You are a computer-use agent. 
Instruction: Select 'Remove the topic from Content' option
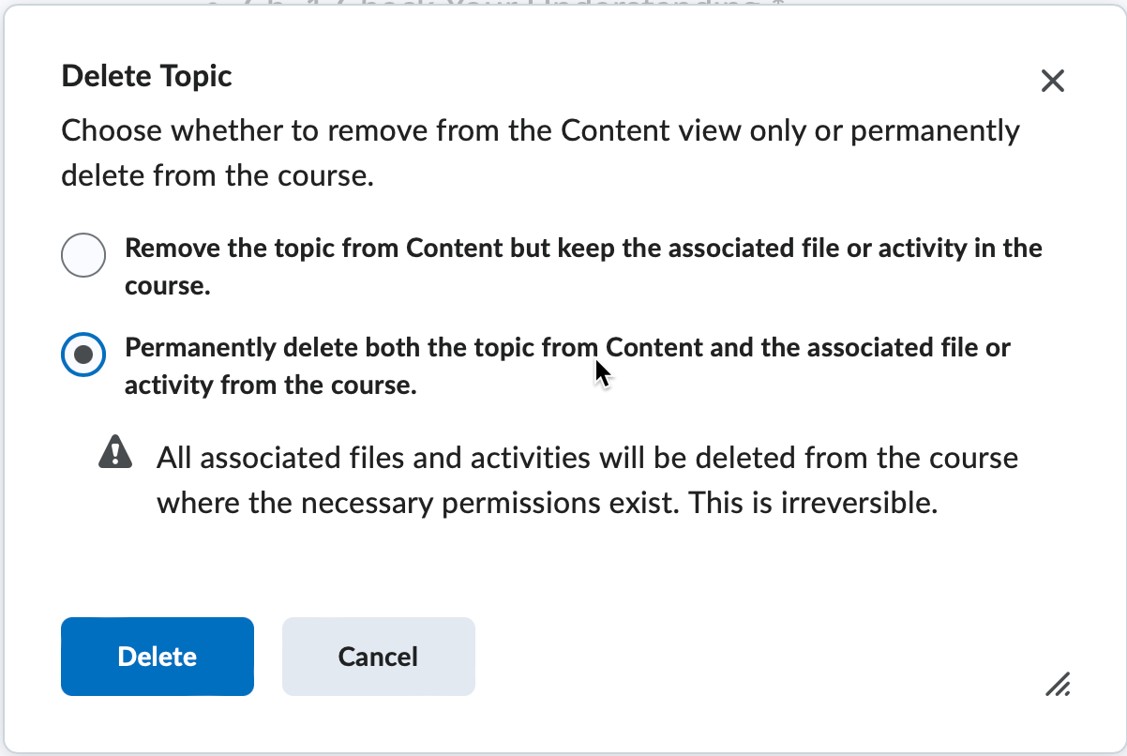(x=83, y=255)
